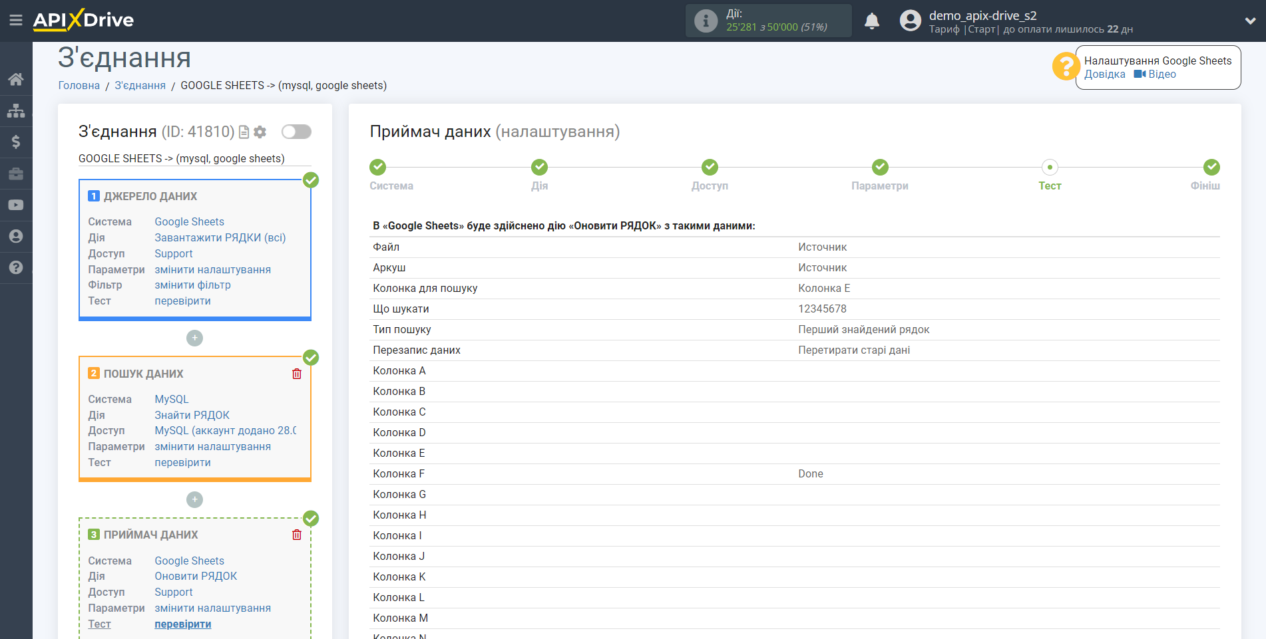
Task: Add step after ДЖЕРЕЛО ДАНИХ block
Action: [194, 338]
